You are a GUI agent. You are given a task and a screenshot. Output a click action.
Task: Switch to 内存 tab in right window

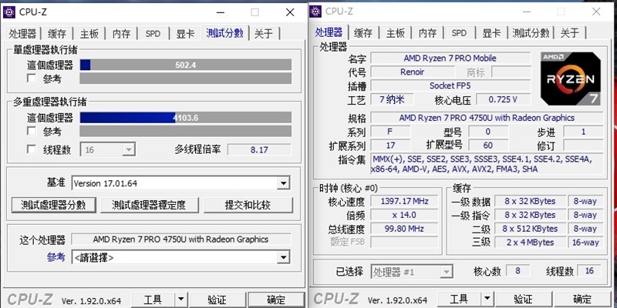427,33
